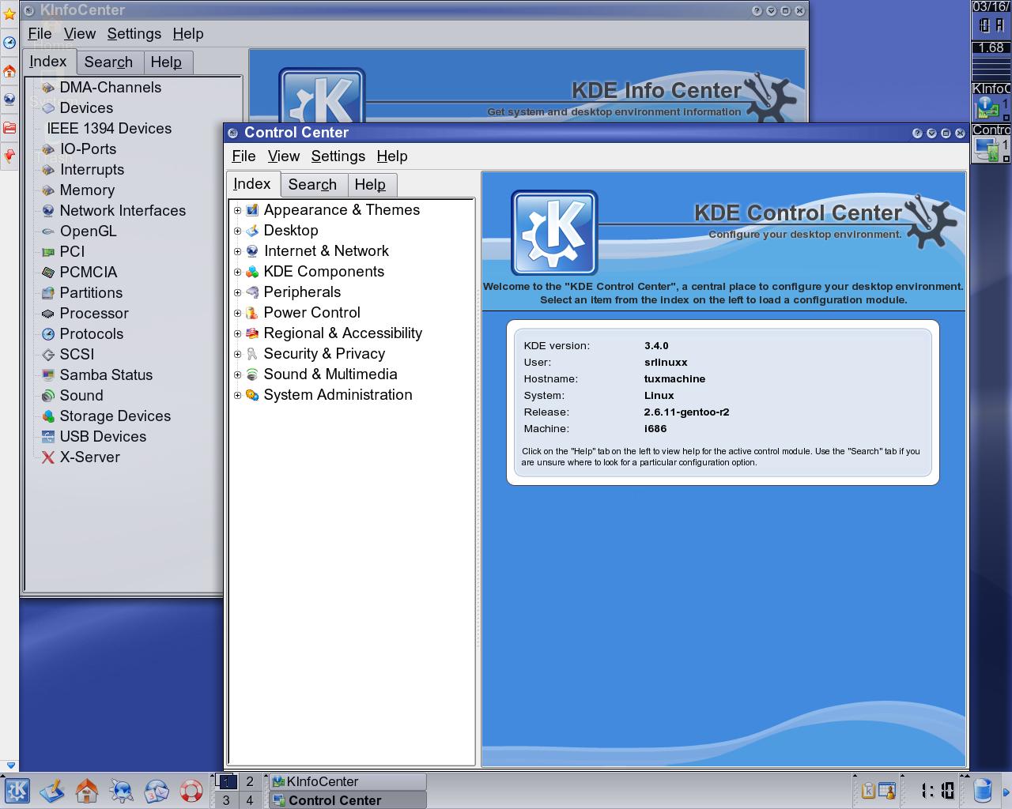Click the panel clock display
This screenshot has height=809, width=1012.
[x=938, y=791]
